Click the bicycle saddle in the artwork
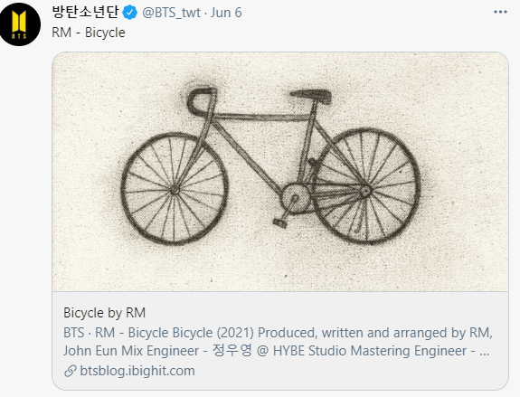The width and height of the screenshot is (520, 397). [x=311, y=96]
